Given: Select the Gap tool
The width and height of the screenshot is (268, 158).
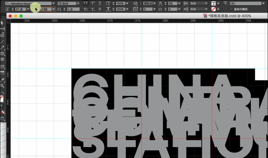Looking at the screenshot, I should click(2, 29).
